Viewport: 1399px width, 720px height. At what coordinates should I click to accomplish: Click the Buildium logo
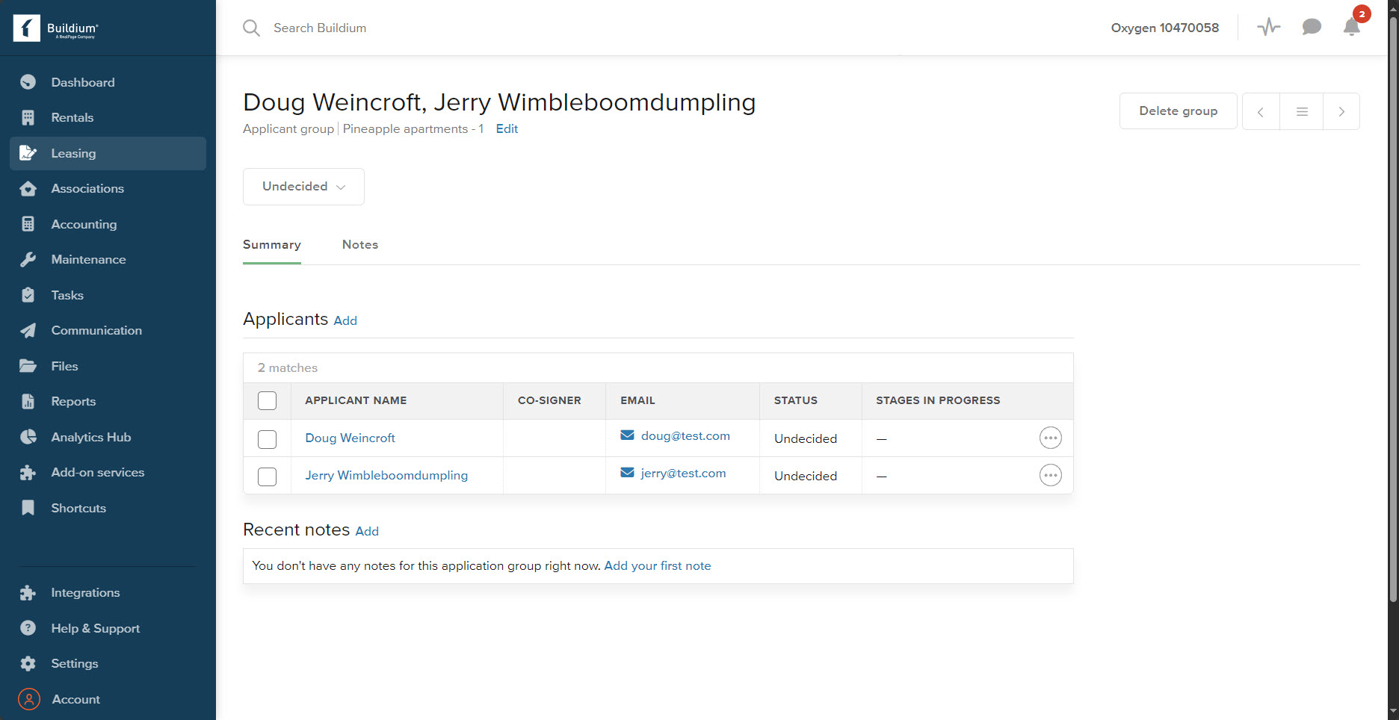(56, 28)
